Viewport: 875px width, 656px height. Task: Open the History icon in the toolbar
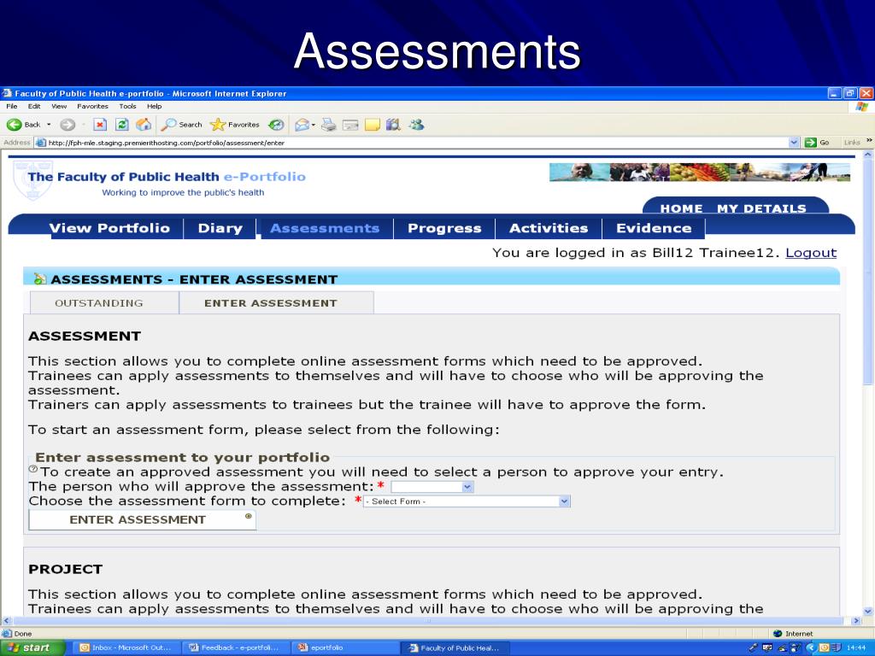coord(276,125)
